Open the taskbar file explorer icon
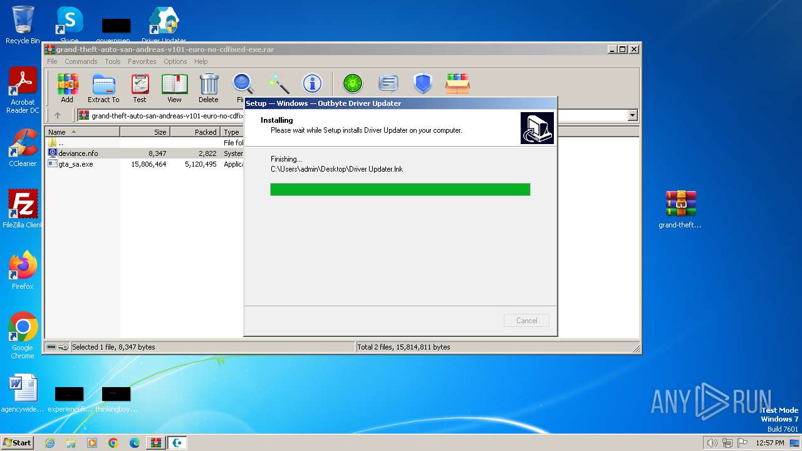The image size is (802, 451). click(71, 443)
